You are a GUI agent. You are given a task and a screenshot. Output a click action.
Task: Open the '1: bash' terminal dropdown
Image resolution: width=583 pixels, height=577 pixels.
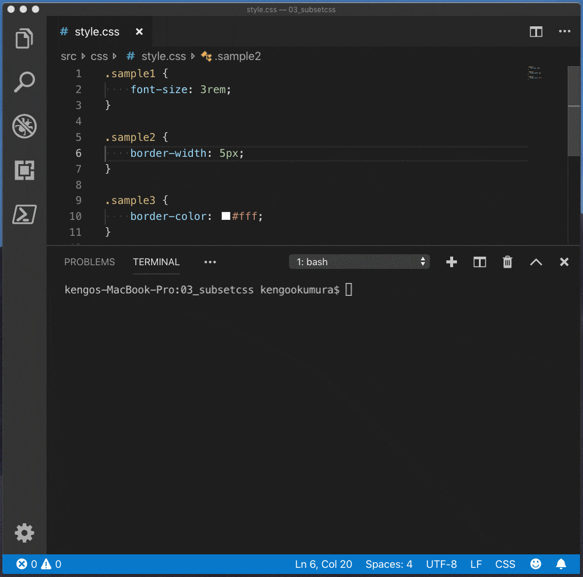(x=359, y=262)
